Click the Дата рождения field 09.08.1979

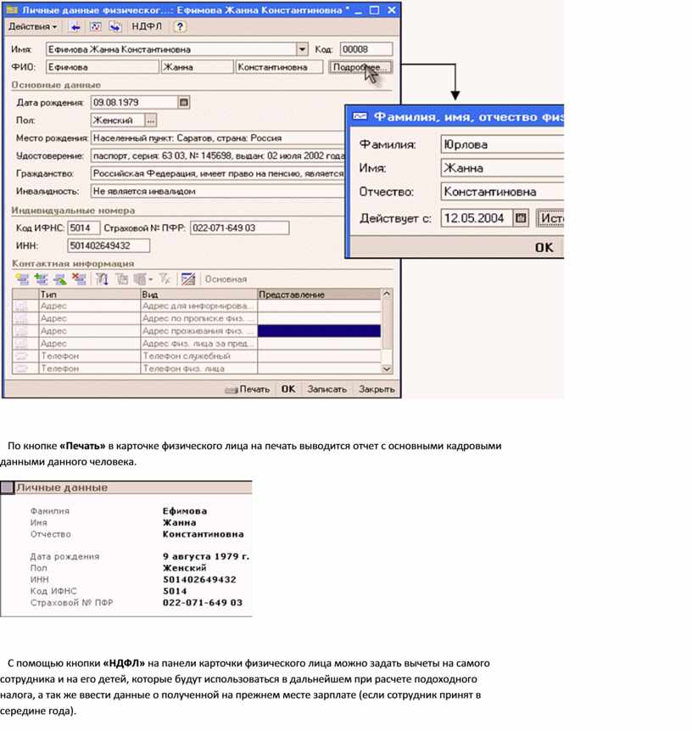135,102
